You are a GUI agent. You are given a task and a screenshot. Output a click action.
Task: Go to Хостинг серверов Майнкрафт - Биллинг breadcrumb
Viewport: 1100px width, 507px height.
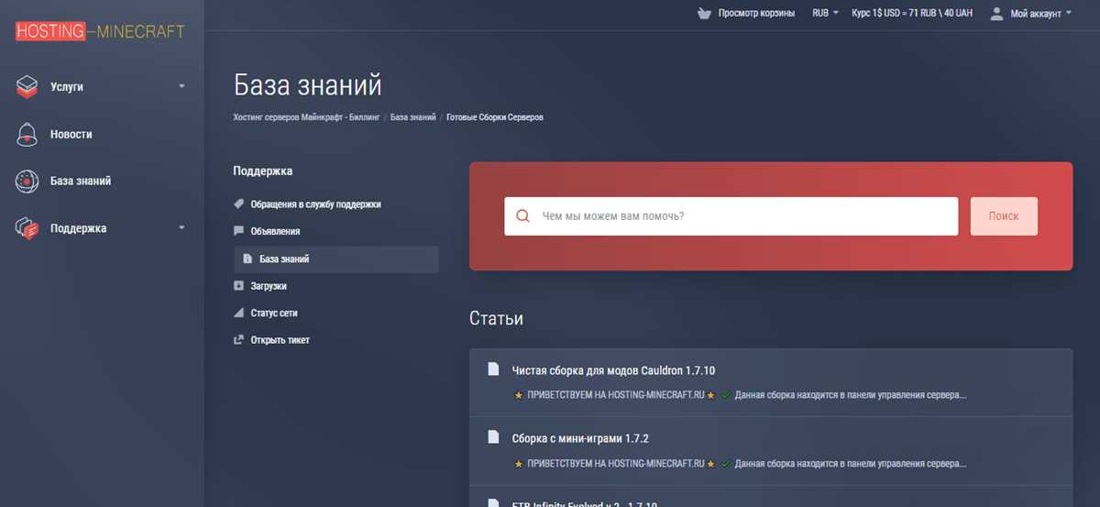[x=306, y=117]
